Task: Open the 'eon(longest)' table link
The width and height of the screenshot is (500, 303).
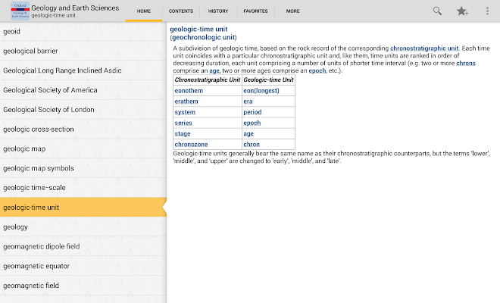Action: tap(261, 91)
